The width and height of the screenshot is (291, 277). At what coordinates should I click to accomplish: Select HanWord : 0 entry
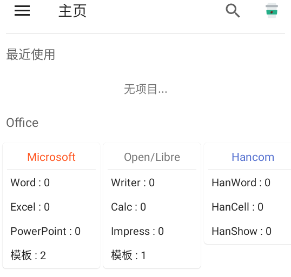point(241,183)
